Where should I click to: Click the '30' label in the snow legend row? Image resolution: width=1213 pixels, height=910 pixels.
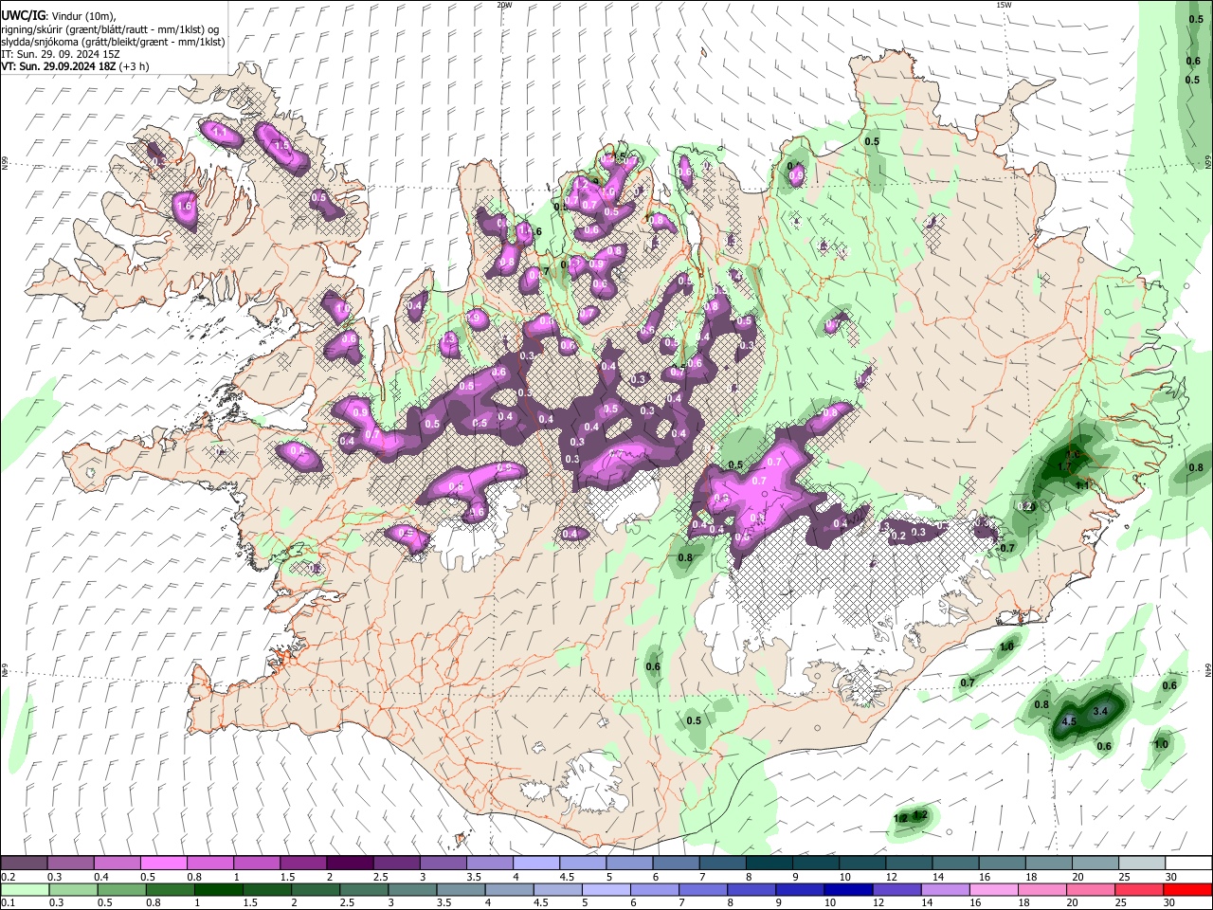1171,877
